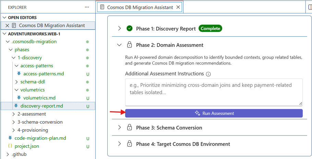Open code-migration-plan.md file
312x159 pixels.
pos(40,138)
